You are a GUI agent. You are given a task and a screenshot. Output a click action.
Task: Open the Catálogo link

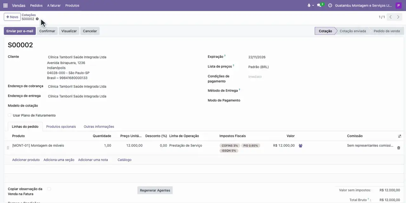tap(124, 160)
